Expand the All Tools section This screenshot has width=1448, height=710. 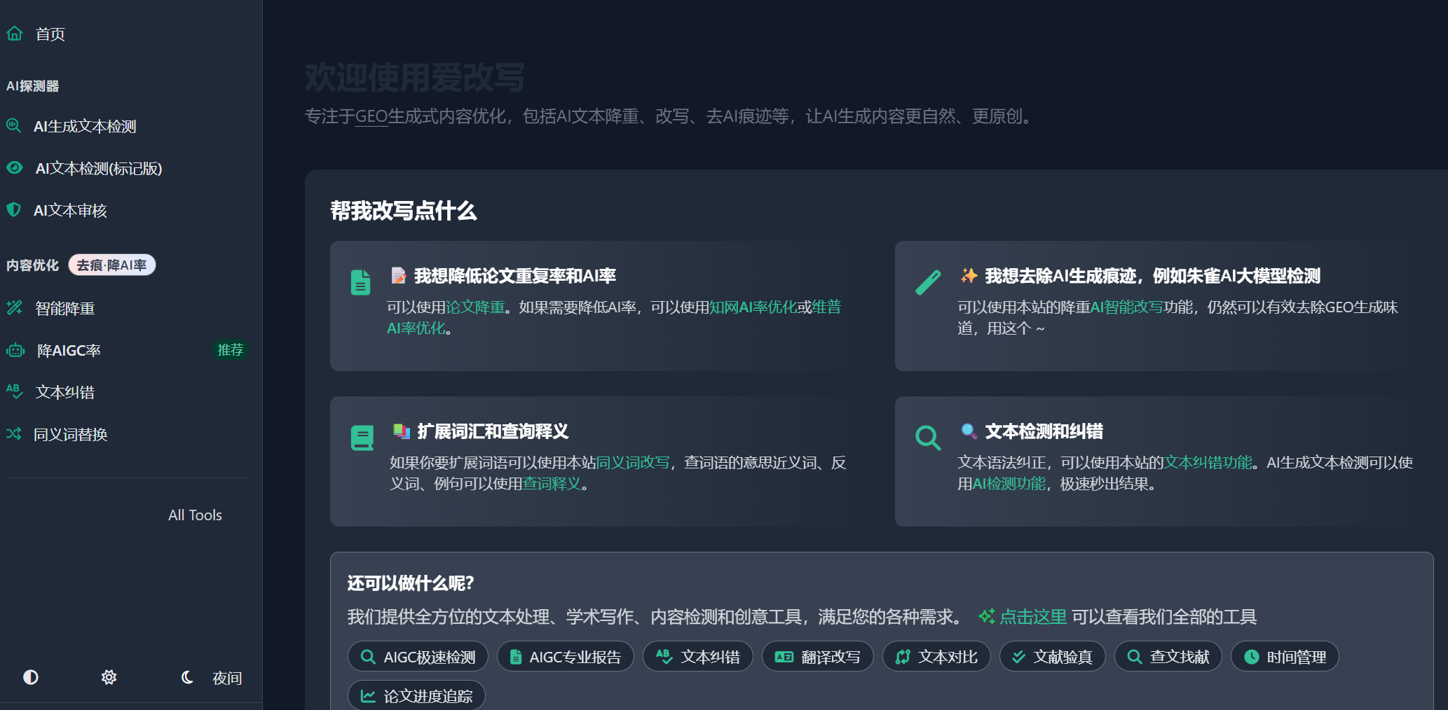(195, 515)
